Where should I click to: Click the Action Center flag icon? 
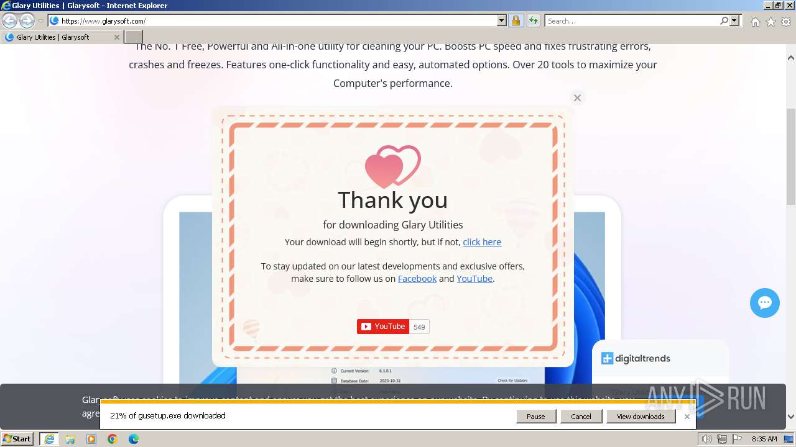(736, 439)
